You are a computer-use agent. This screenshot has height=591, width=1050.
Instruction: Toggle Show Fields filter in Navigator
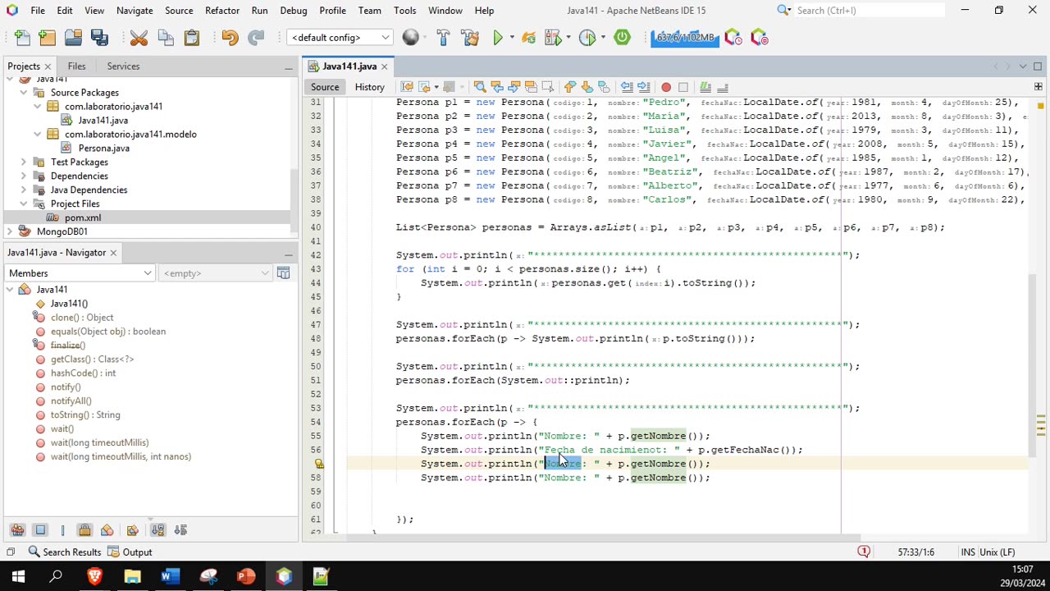point(40,530)
